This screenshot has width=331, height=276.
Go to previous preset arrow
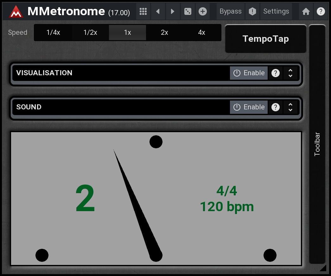click(158, 12)
